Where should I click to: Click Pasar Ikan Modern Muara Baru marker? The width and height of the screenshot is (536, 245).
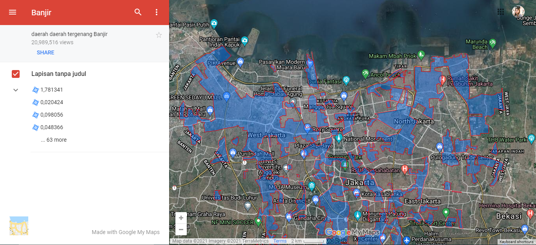point(310,63)
